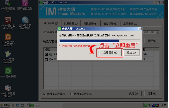Image resolution: width=169 pixels, height=108 pixels.
Task: Toggle 执行完成后关机 checkbox
Action: coord(71,94)
